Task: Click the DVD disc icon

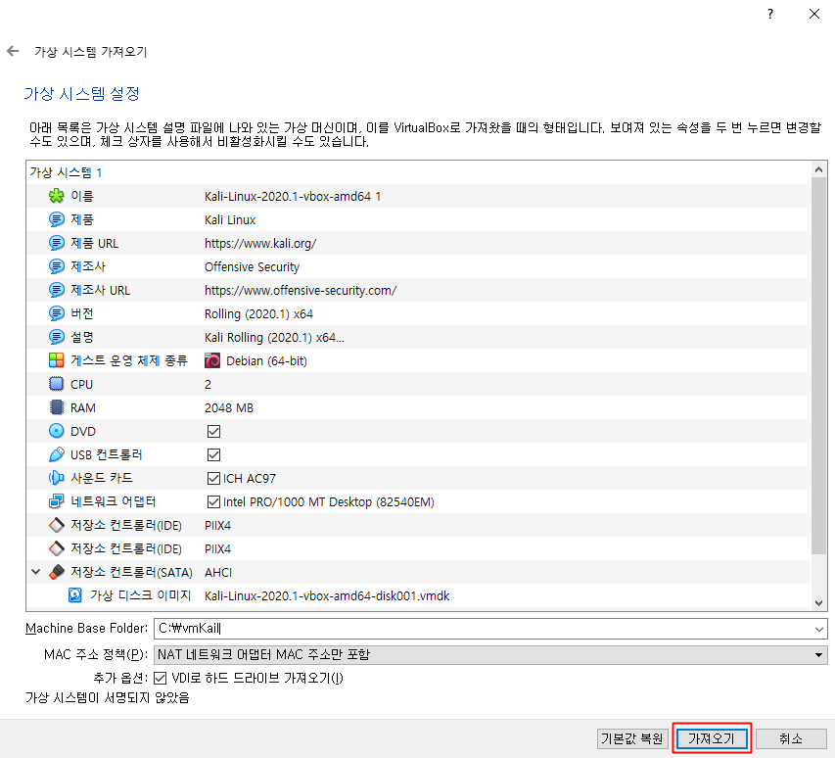Action: [x=57, y=431]
